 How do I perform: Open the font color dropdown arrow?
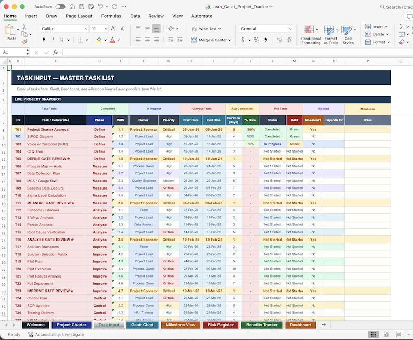pyautogui.click(x=119, y=40)
